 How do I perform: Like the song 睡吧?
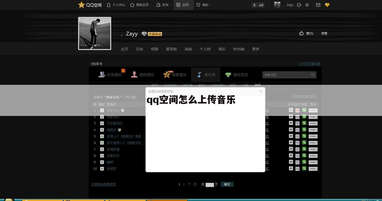pos(297,162)
